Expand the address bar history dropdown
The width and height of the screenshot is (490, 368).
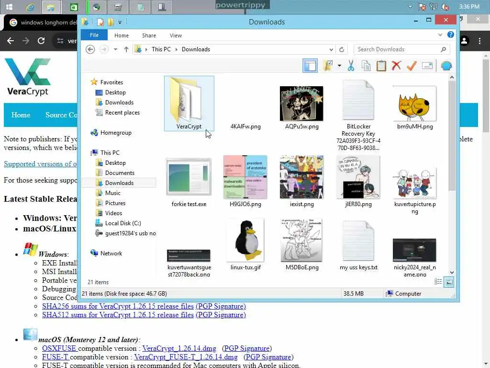pyautogui.click(x=331, y=49)
